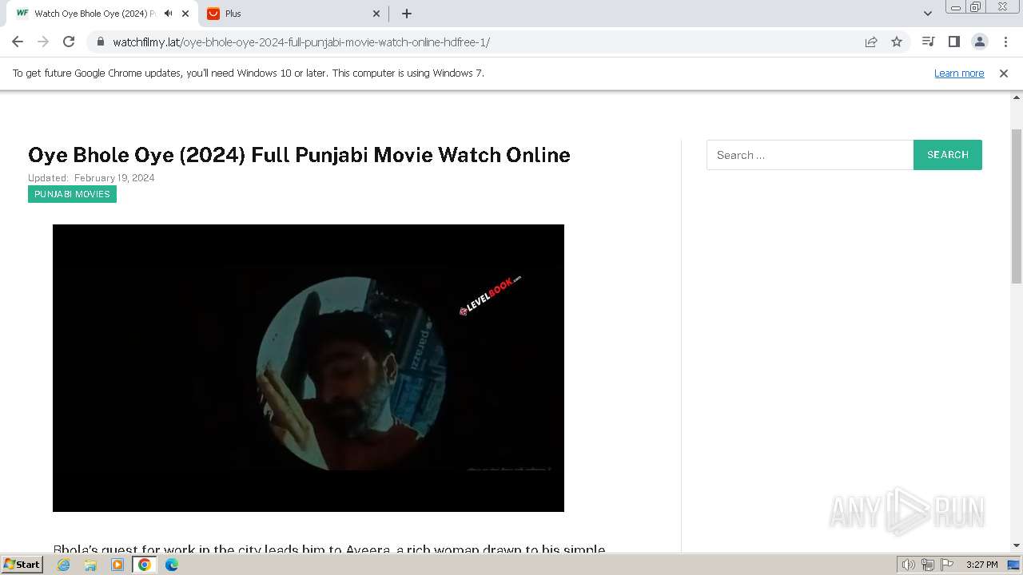The height and width of the screenshot is (575, 1023).
Task: Select Chrome icon in taskbar
Action: (145, 565)
